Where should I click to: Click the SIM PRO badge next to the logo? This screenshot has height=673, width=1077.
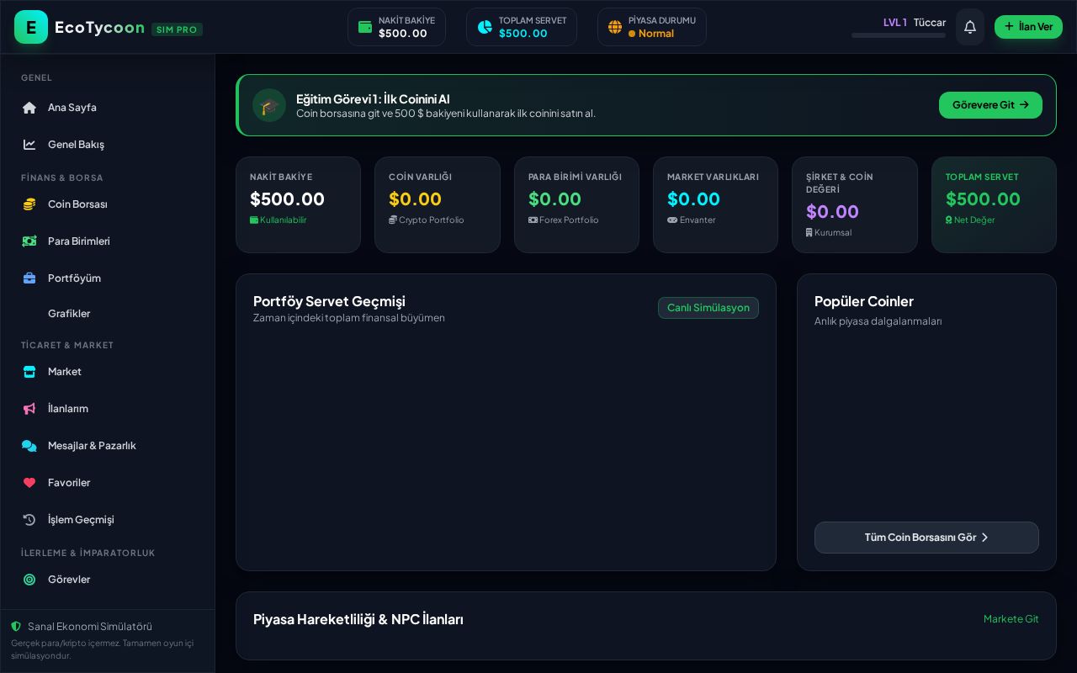177,29
